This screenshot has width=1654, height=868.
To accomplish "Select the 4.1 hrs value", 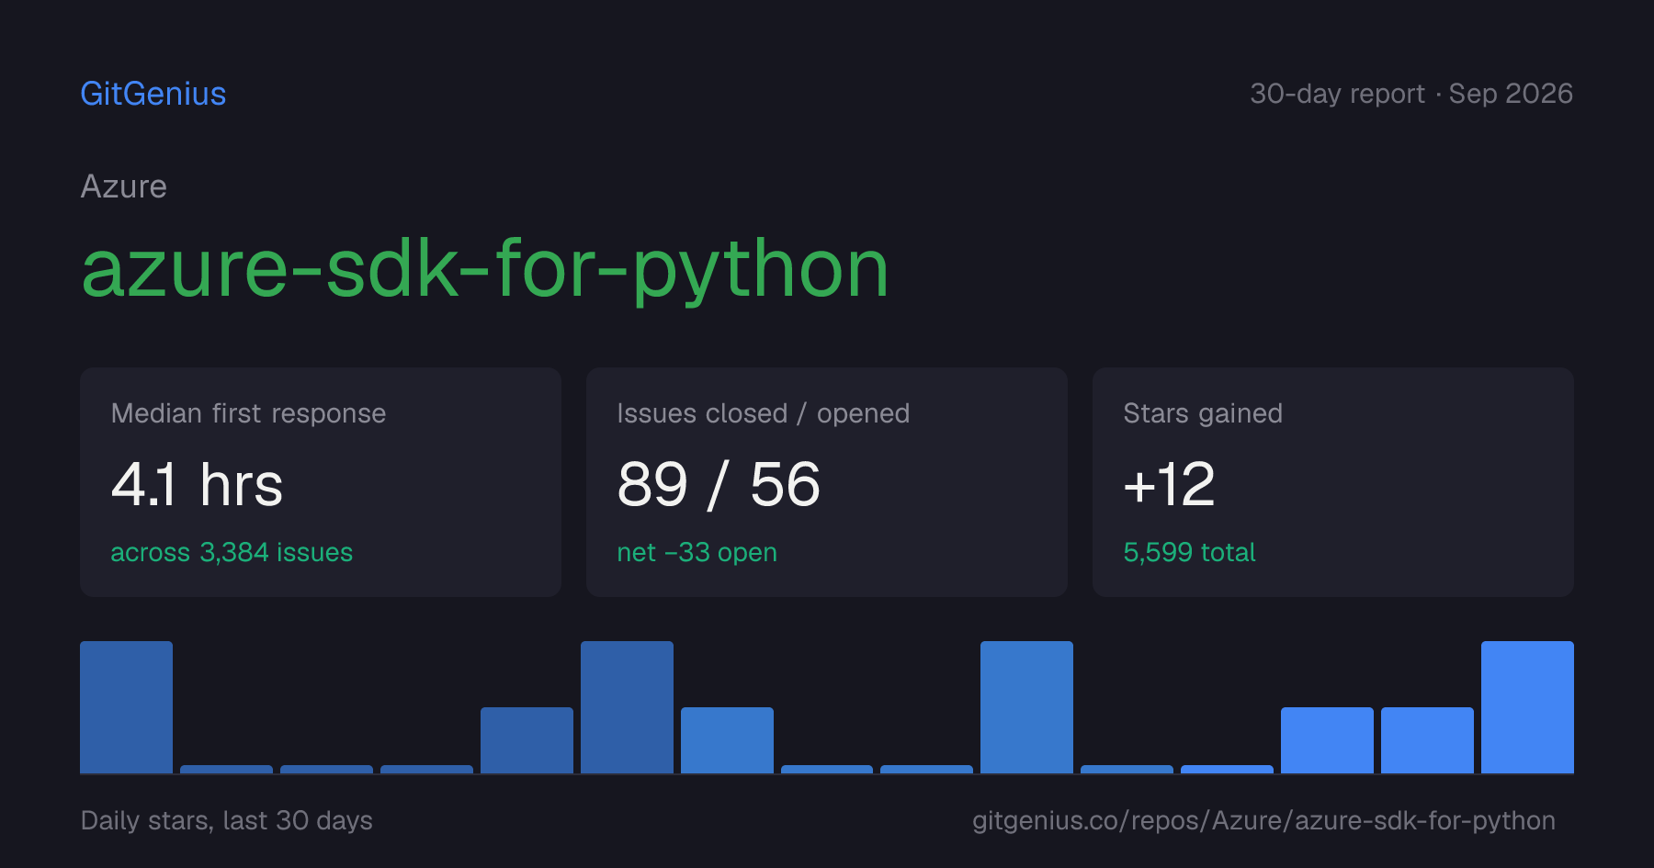I will (197, 484).
